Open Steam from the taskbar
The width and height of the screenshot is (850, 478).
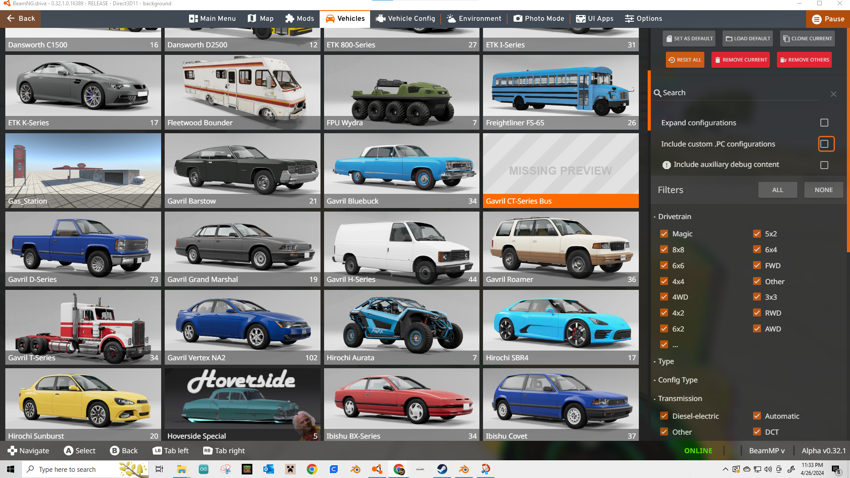point(442,469)
